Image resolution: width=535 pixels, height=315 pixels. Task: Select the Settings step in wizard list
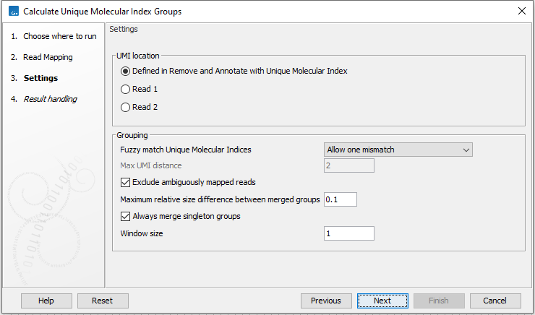[x=40, y=78]
